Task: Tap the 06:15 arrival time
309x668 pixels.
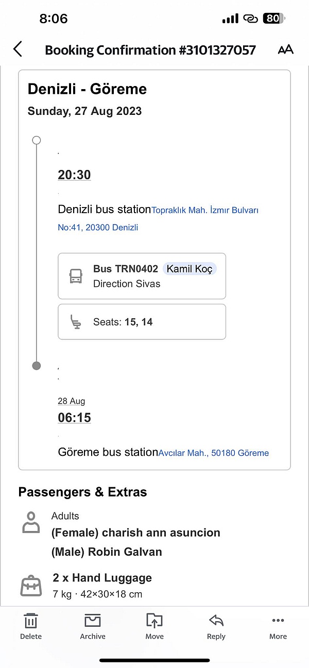Action: coord(74,418)
